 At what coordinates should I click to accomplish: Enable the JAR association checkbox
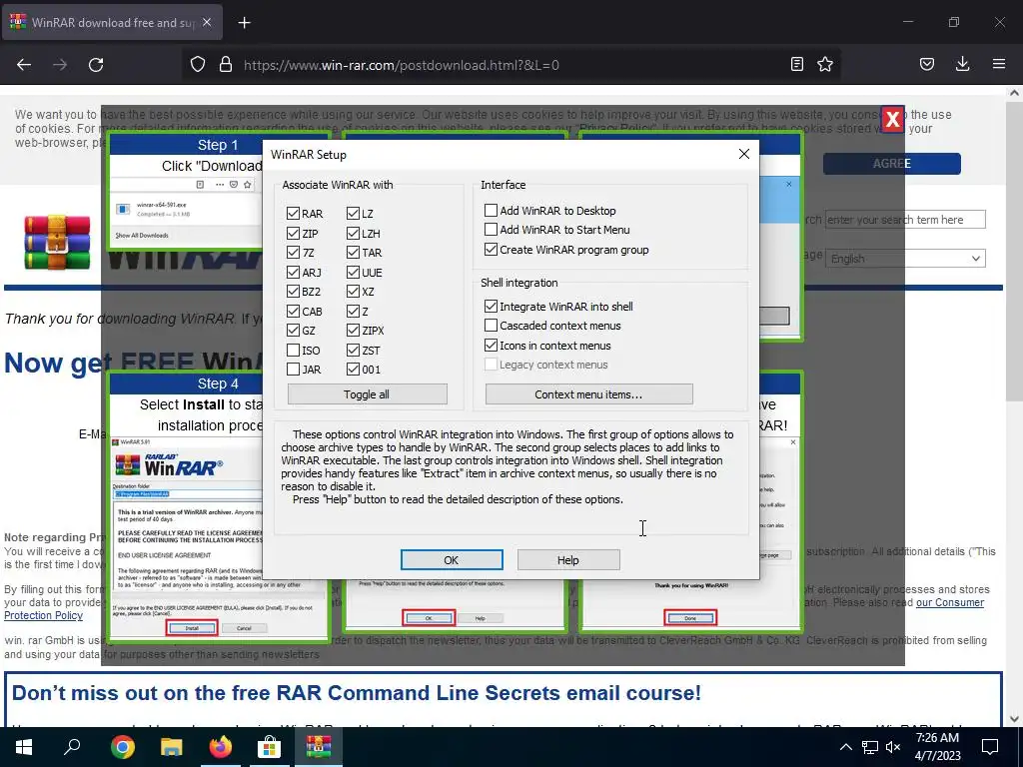click(x=293, y=370)
